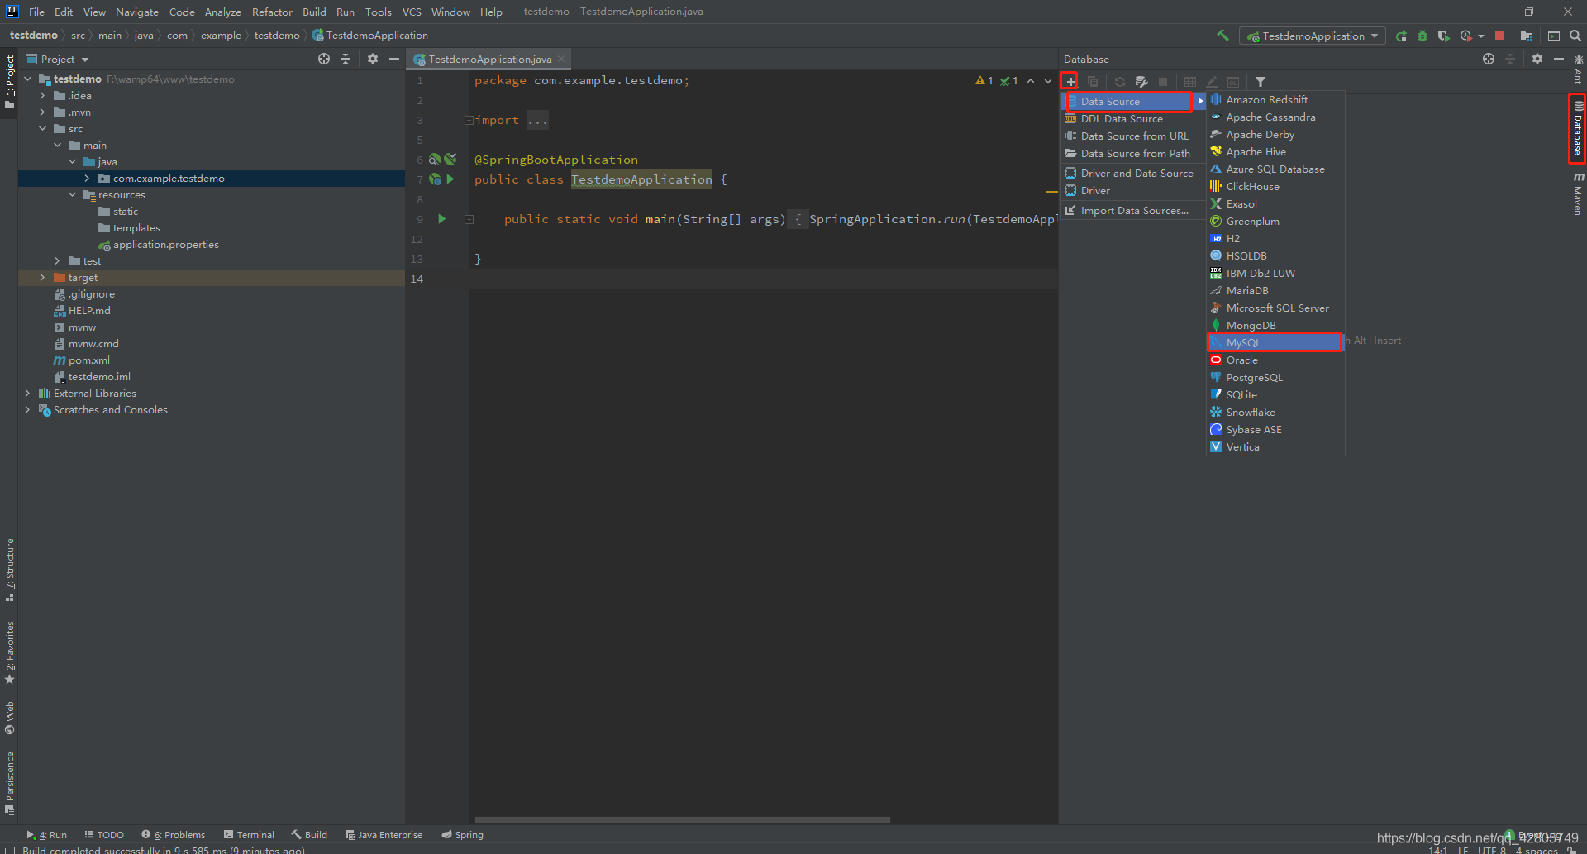
Task: Click the editor horizontal scrollbar
Action: 682,820
